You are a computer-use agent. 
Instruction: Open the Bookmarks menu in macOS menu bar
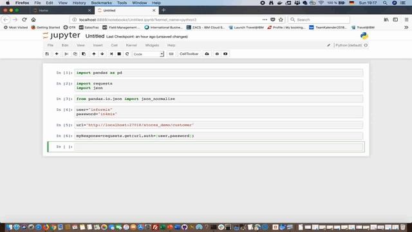pos(102,3)
